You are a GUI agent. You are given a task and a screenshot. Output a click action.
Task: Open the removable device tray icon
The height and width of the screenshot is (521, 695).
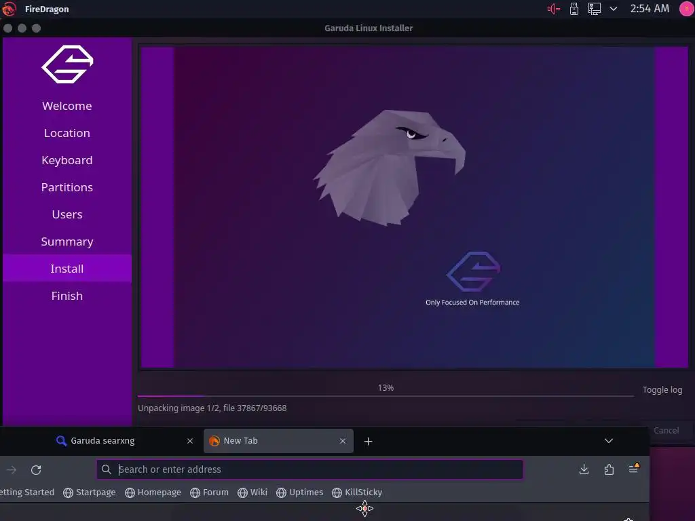(574, 9)
